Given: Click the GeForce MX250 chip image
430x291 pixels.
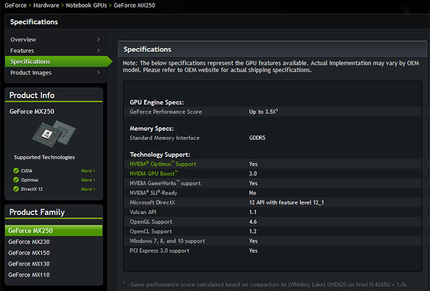Looking at the screenshot, I should coord(54,133).
